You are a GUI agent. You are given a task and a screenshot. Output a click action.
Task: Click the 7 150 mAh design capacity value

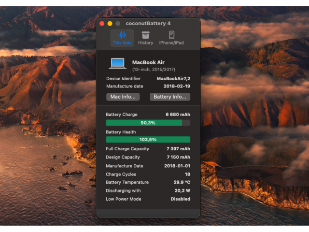179,157
